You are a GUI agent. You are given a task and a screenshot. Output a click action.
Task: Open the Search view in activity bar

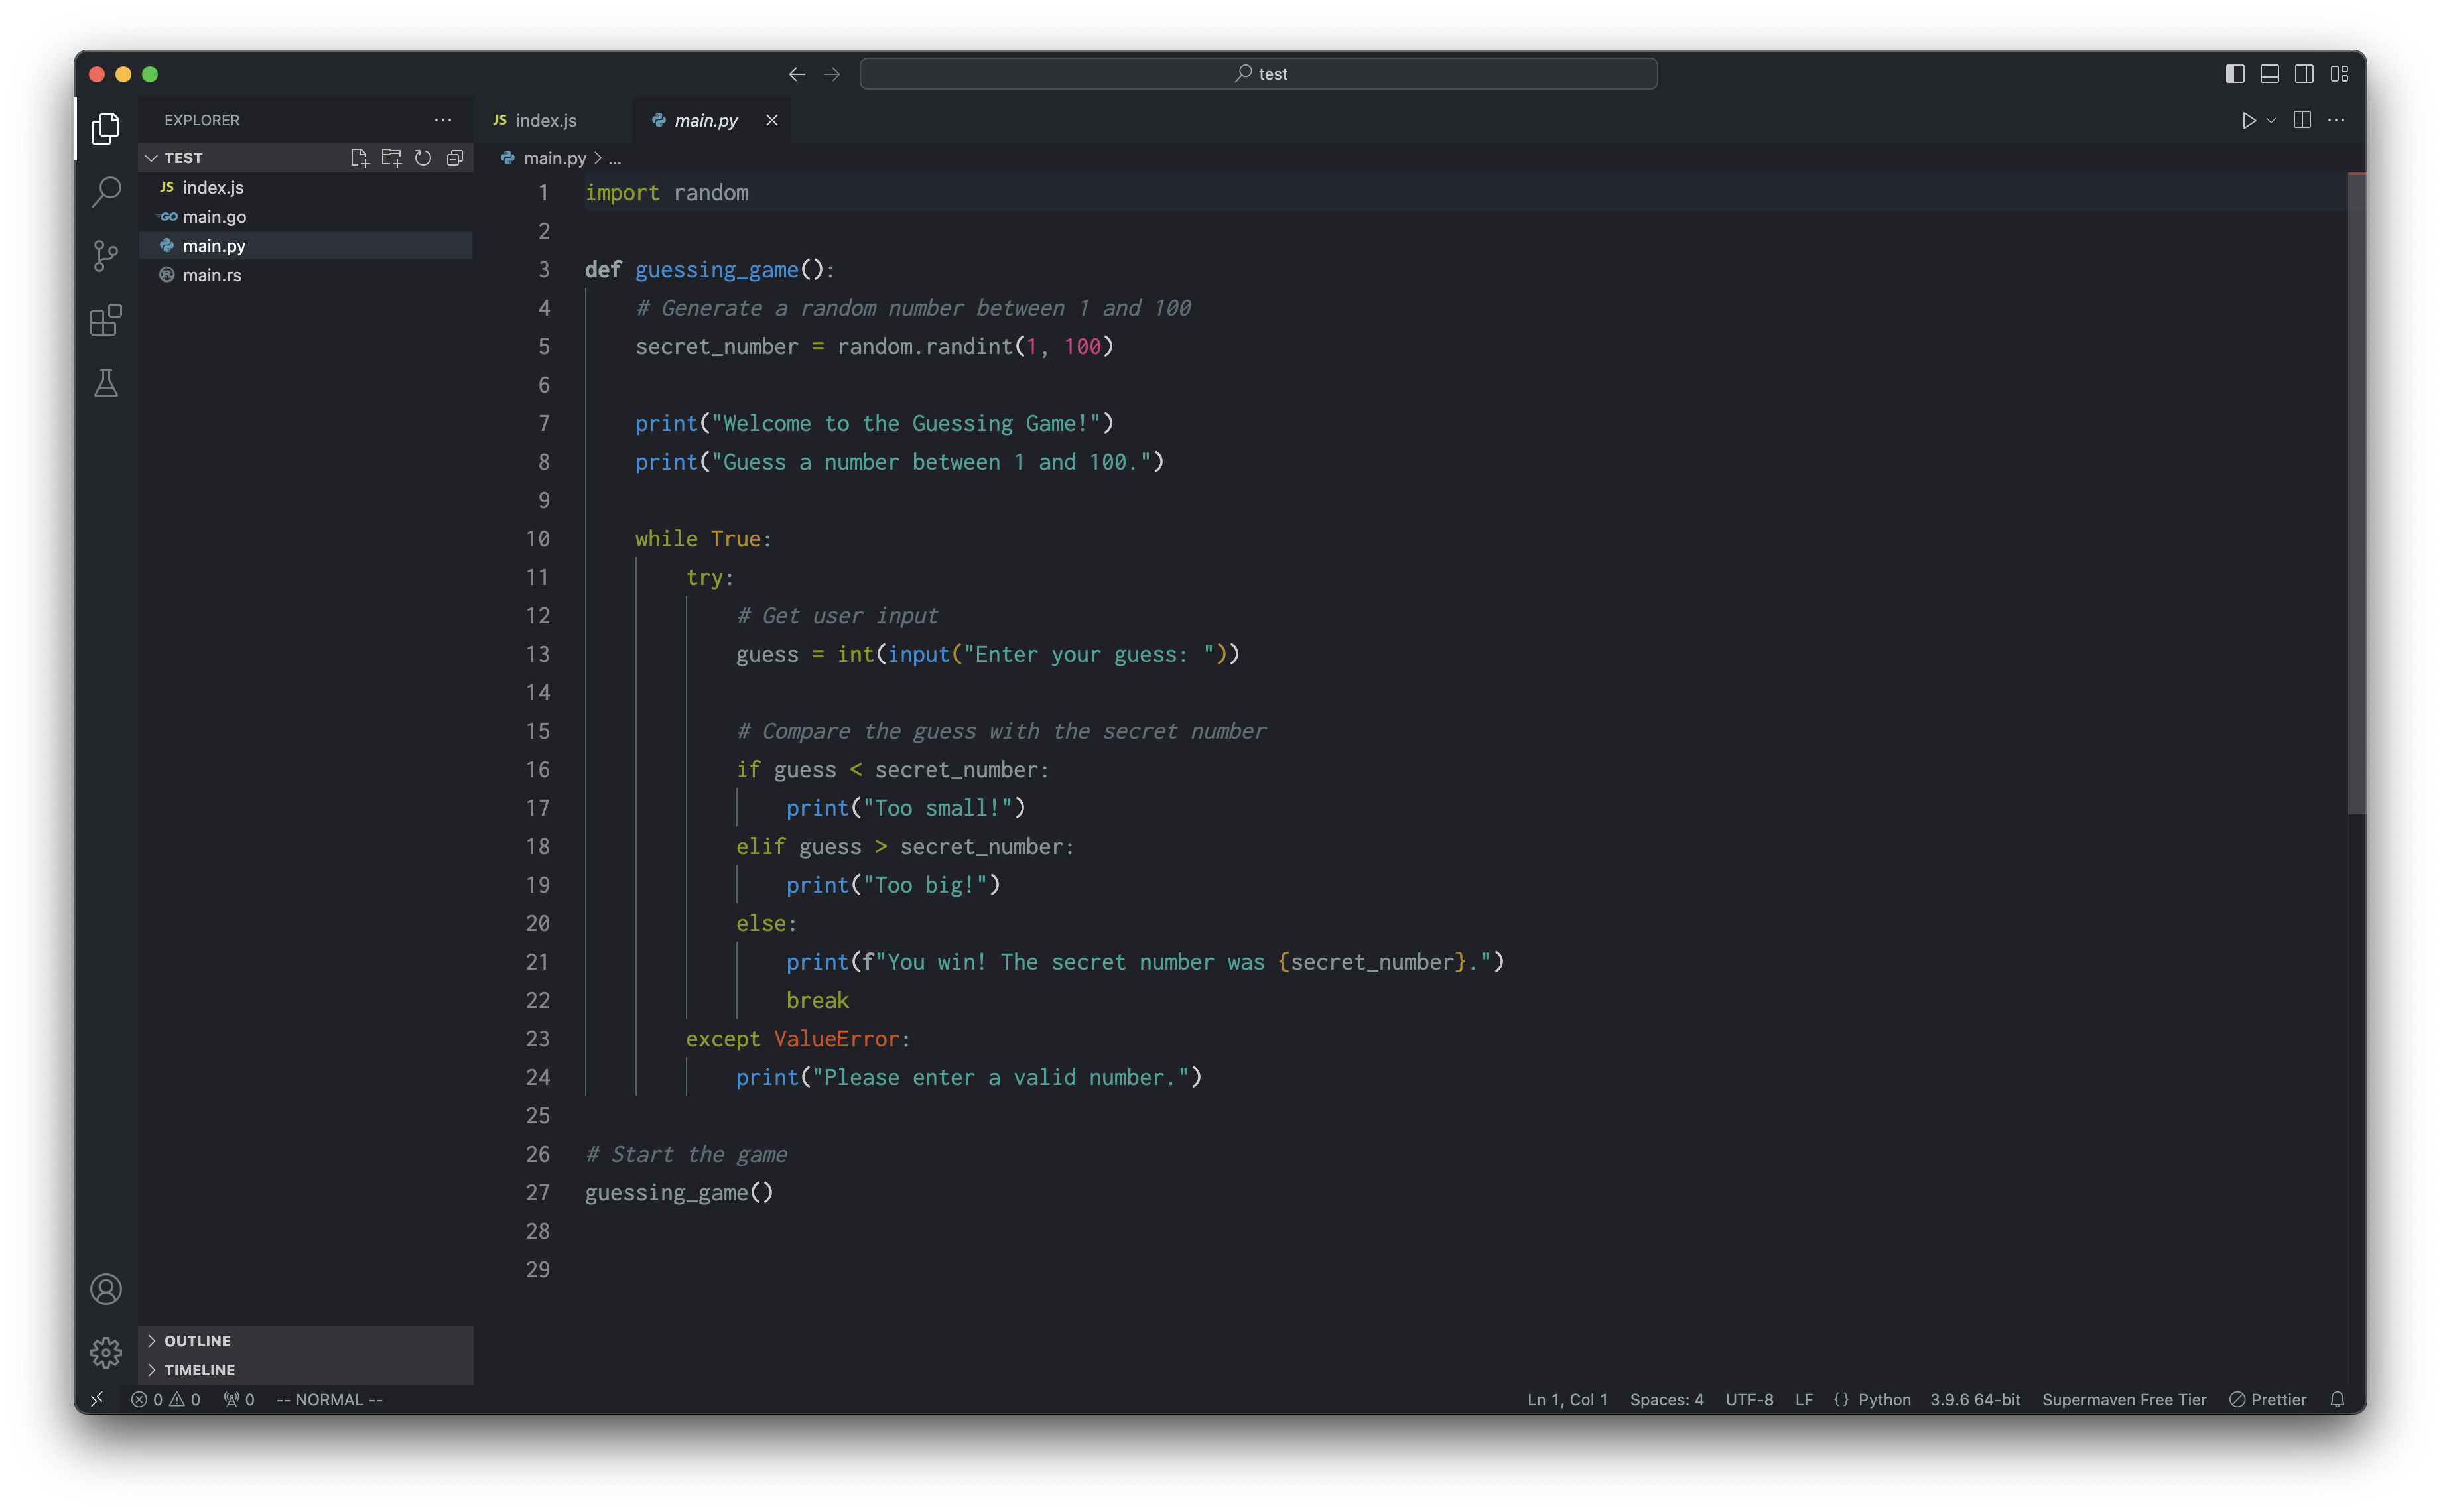pos(105,191)
